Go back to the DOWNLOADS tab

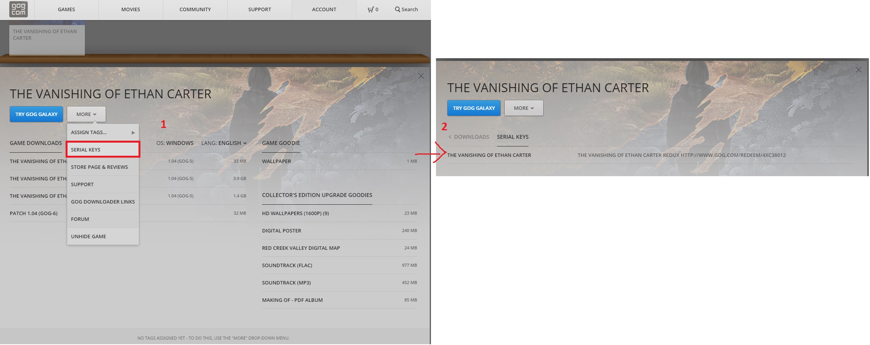469,137
